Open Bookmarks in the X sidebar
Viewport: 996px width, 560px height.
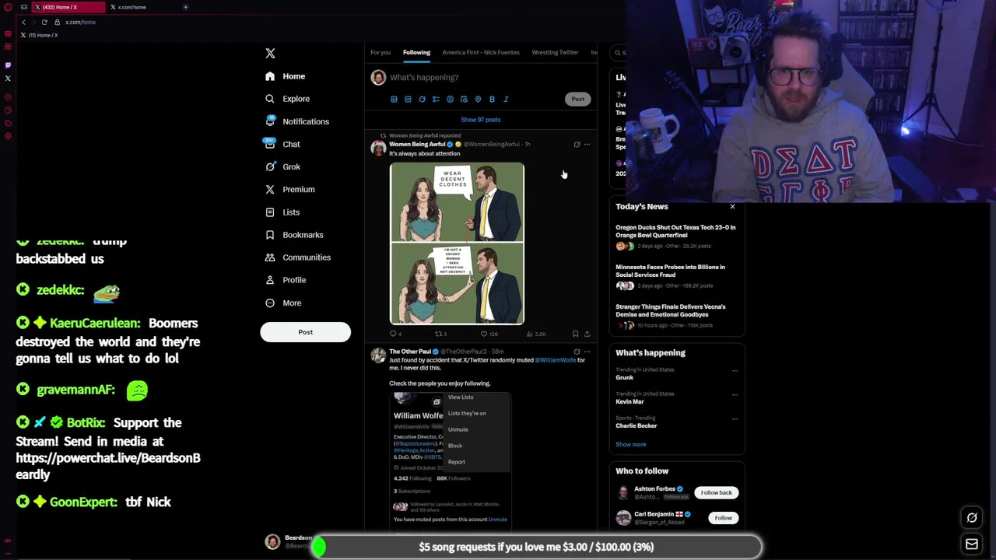click(294, 234)
